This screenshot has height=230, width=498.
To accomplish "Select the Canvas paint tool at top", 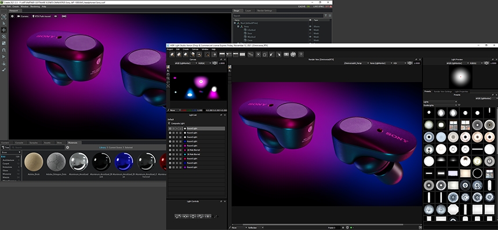I will pos(168,67).
